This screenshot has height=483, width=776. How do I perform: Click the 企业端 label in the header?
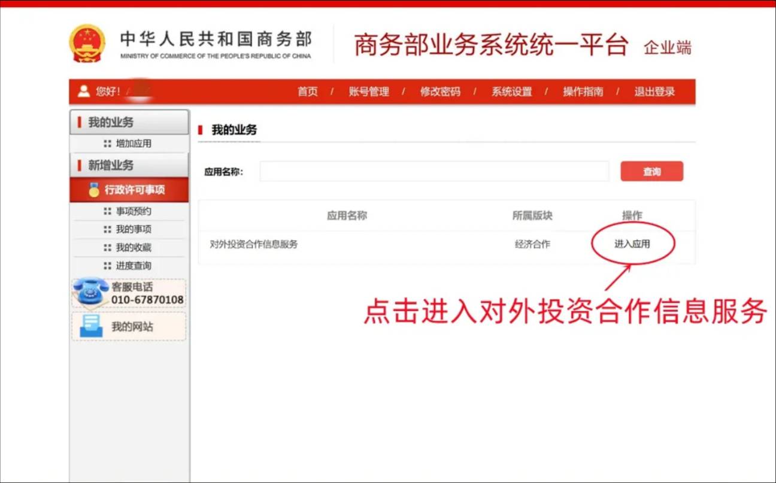pyautogui.click(x=668, y=48)
